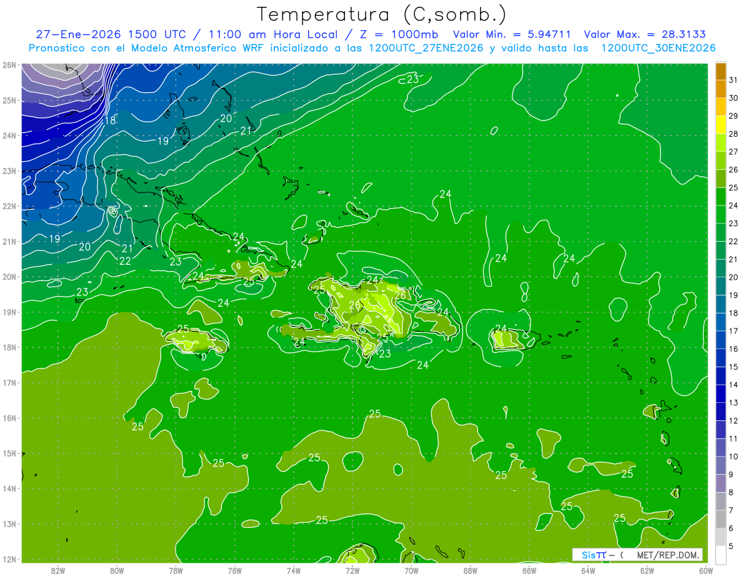Click color bar label '15'
Image resolution: width=750 pixels, height=579 pixels.
[x=733, y=367]
